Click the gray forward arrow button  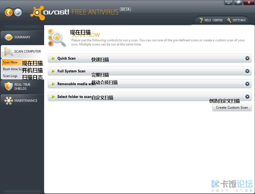pyautogui.click(x=18, y=12)
